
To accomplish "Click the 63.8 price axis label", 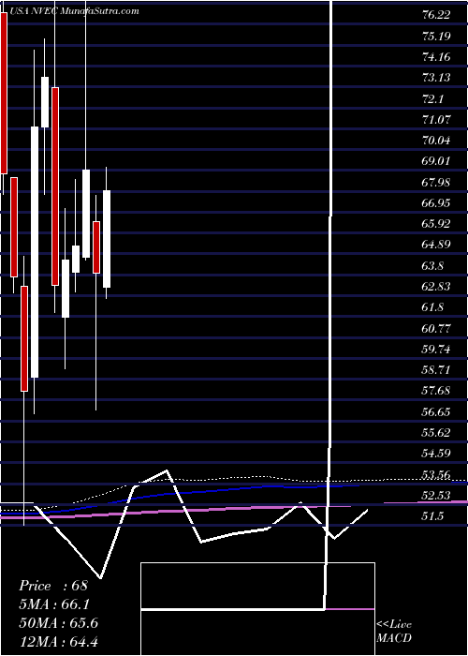I will [x=433, y=265].
